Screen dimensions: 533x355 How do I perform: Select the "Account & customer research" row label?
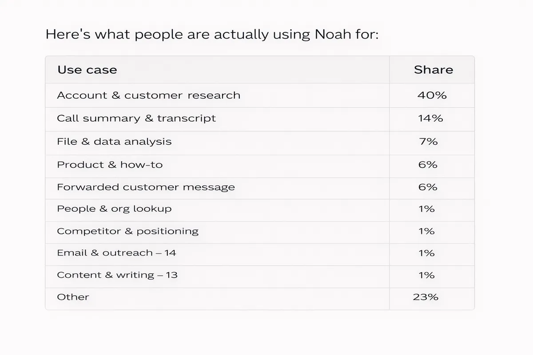(x=148, y=95)
